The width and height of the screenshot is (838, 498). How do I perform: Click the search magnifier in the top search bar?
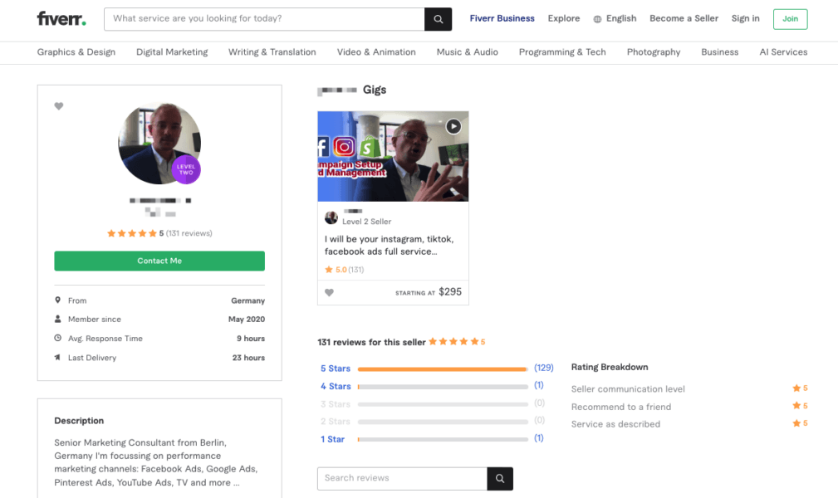click(x=438, y=18)
